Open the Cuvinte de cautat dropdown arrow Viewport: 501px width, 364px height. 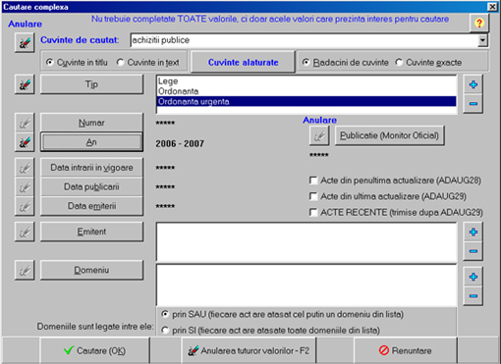[x=482, y=40]
